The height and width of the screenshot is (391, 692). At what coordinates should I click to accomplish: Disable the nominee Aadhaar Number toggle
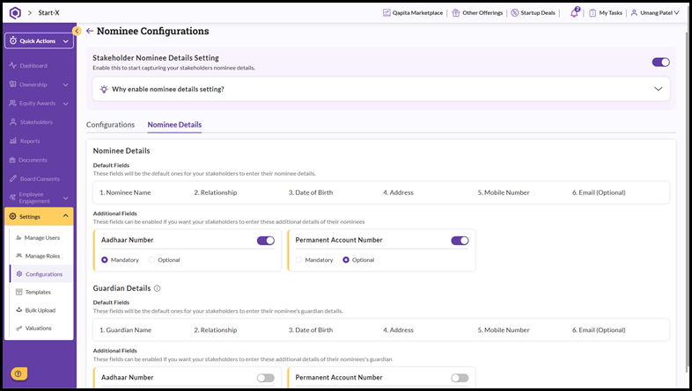[x=266, y=241]
